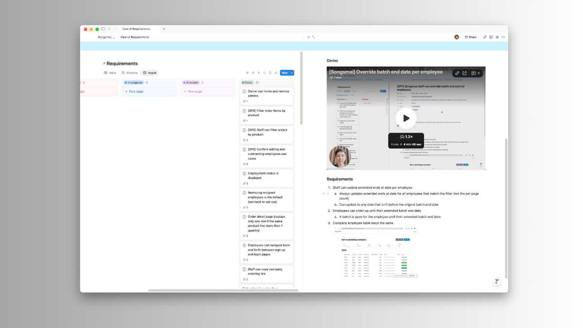Image resolution: width=583 pixels, height=328 pixels.
Task: Collapse the side peek with double chevron
Action: click(x=308, y=37)
